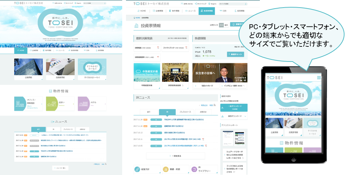Select the お知らせ tab in the IRニュース section
The width and height of the screenshot is (349, 175).
(203, 112)
